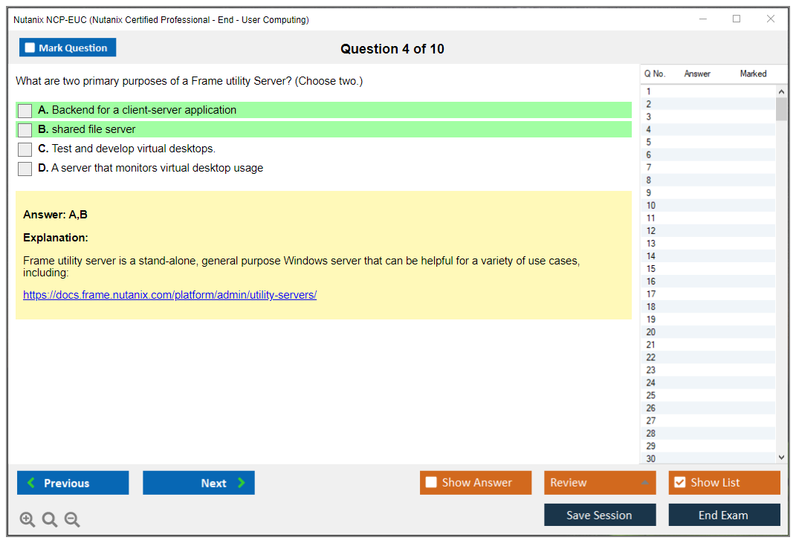Open the Frame utility servers documentation link
The width and height of the screenshot is (799, 546).
(x=169, y=295)
